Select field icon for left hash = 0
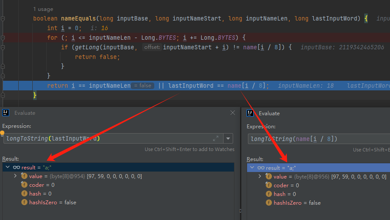The width and height of the screenshot is (390, 220). click(x=24, y=193)
